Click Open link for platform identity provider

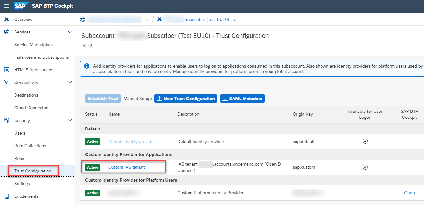pyautogui.click(x=409, y=193)
